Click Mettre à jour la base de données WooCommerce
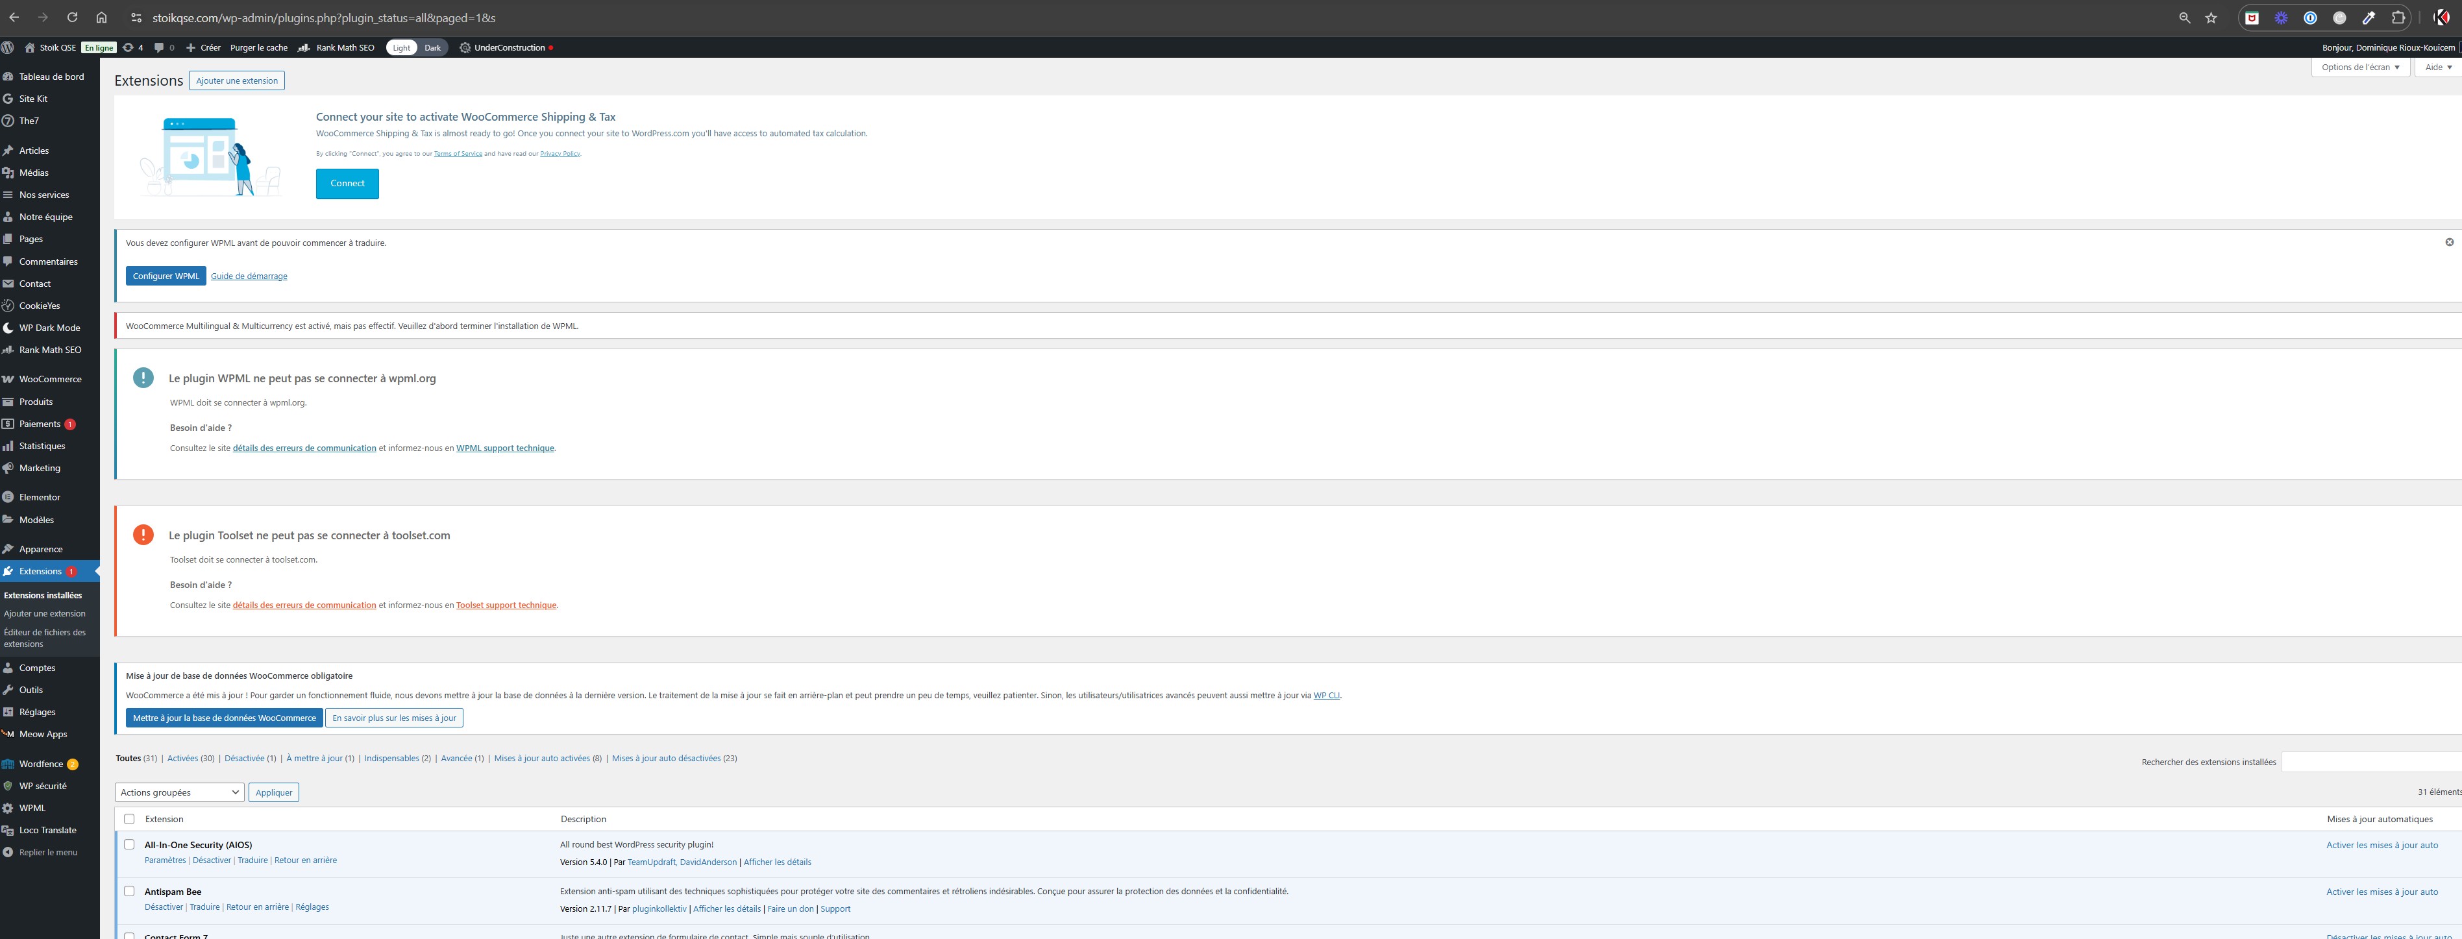This screenshot has height=939, width=2462. coord(224,717)
